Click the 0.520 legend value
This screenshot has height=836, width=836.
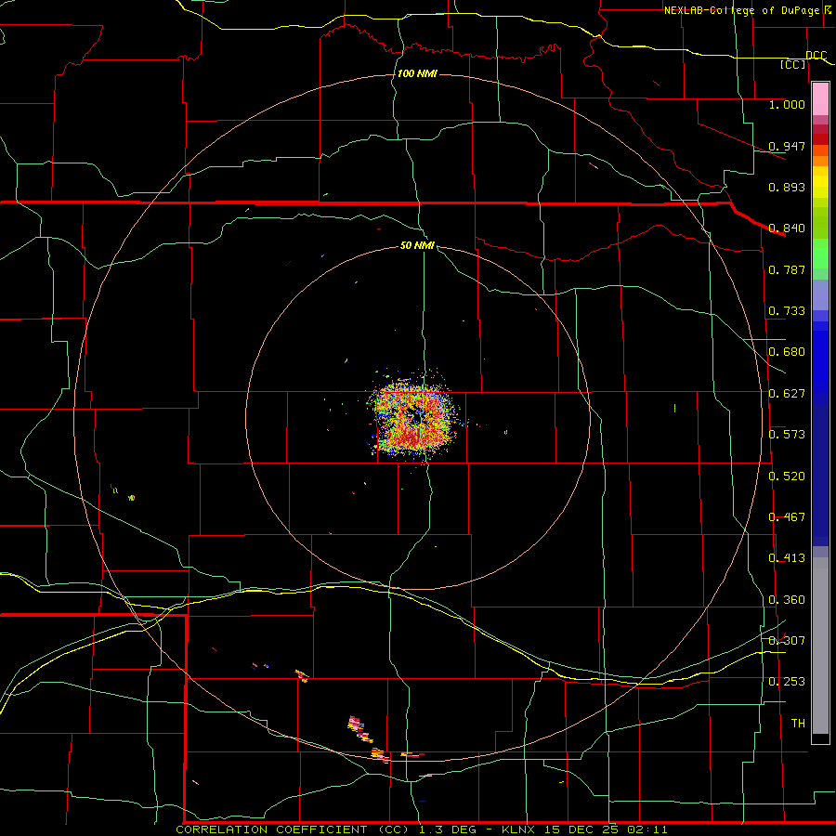click(x=787, y=477)
